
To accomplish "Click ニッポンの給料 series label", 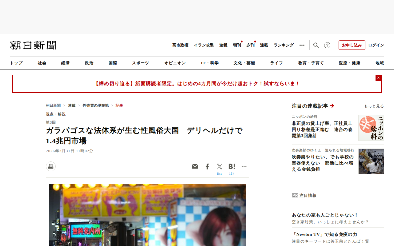I will point(304,117).
